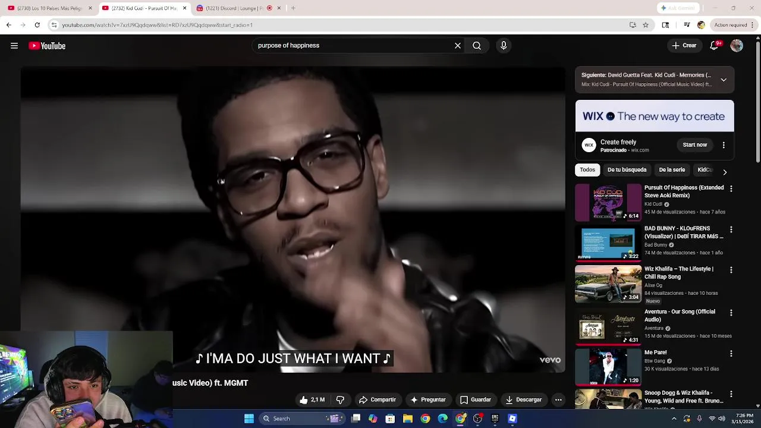Bookmark this page with the star icon
Image resolution: width=761 pixels, height=428 pixels.
[646, 25]
